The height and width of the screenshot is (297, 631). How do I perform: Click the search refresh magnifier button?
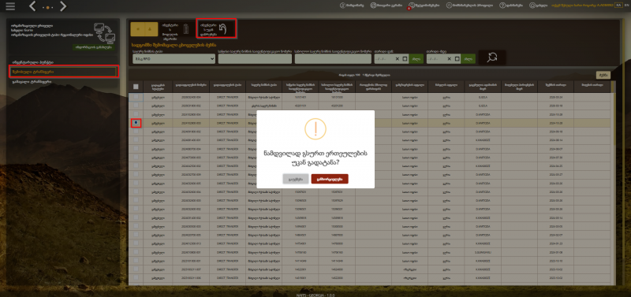point(491,58)
